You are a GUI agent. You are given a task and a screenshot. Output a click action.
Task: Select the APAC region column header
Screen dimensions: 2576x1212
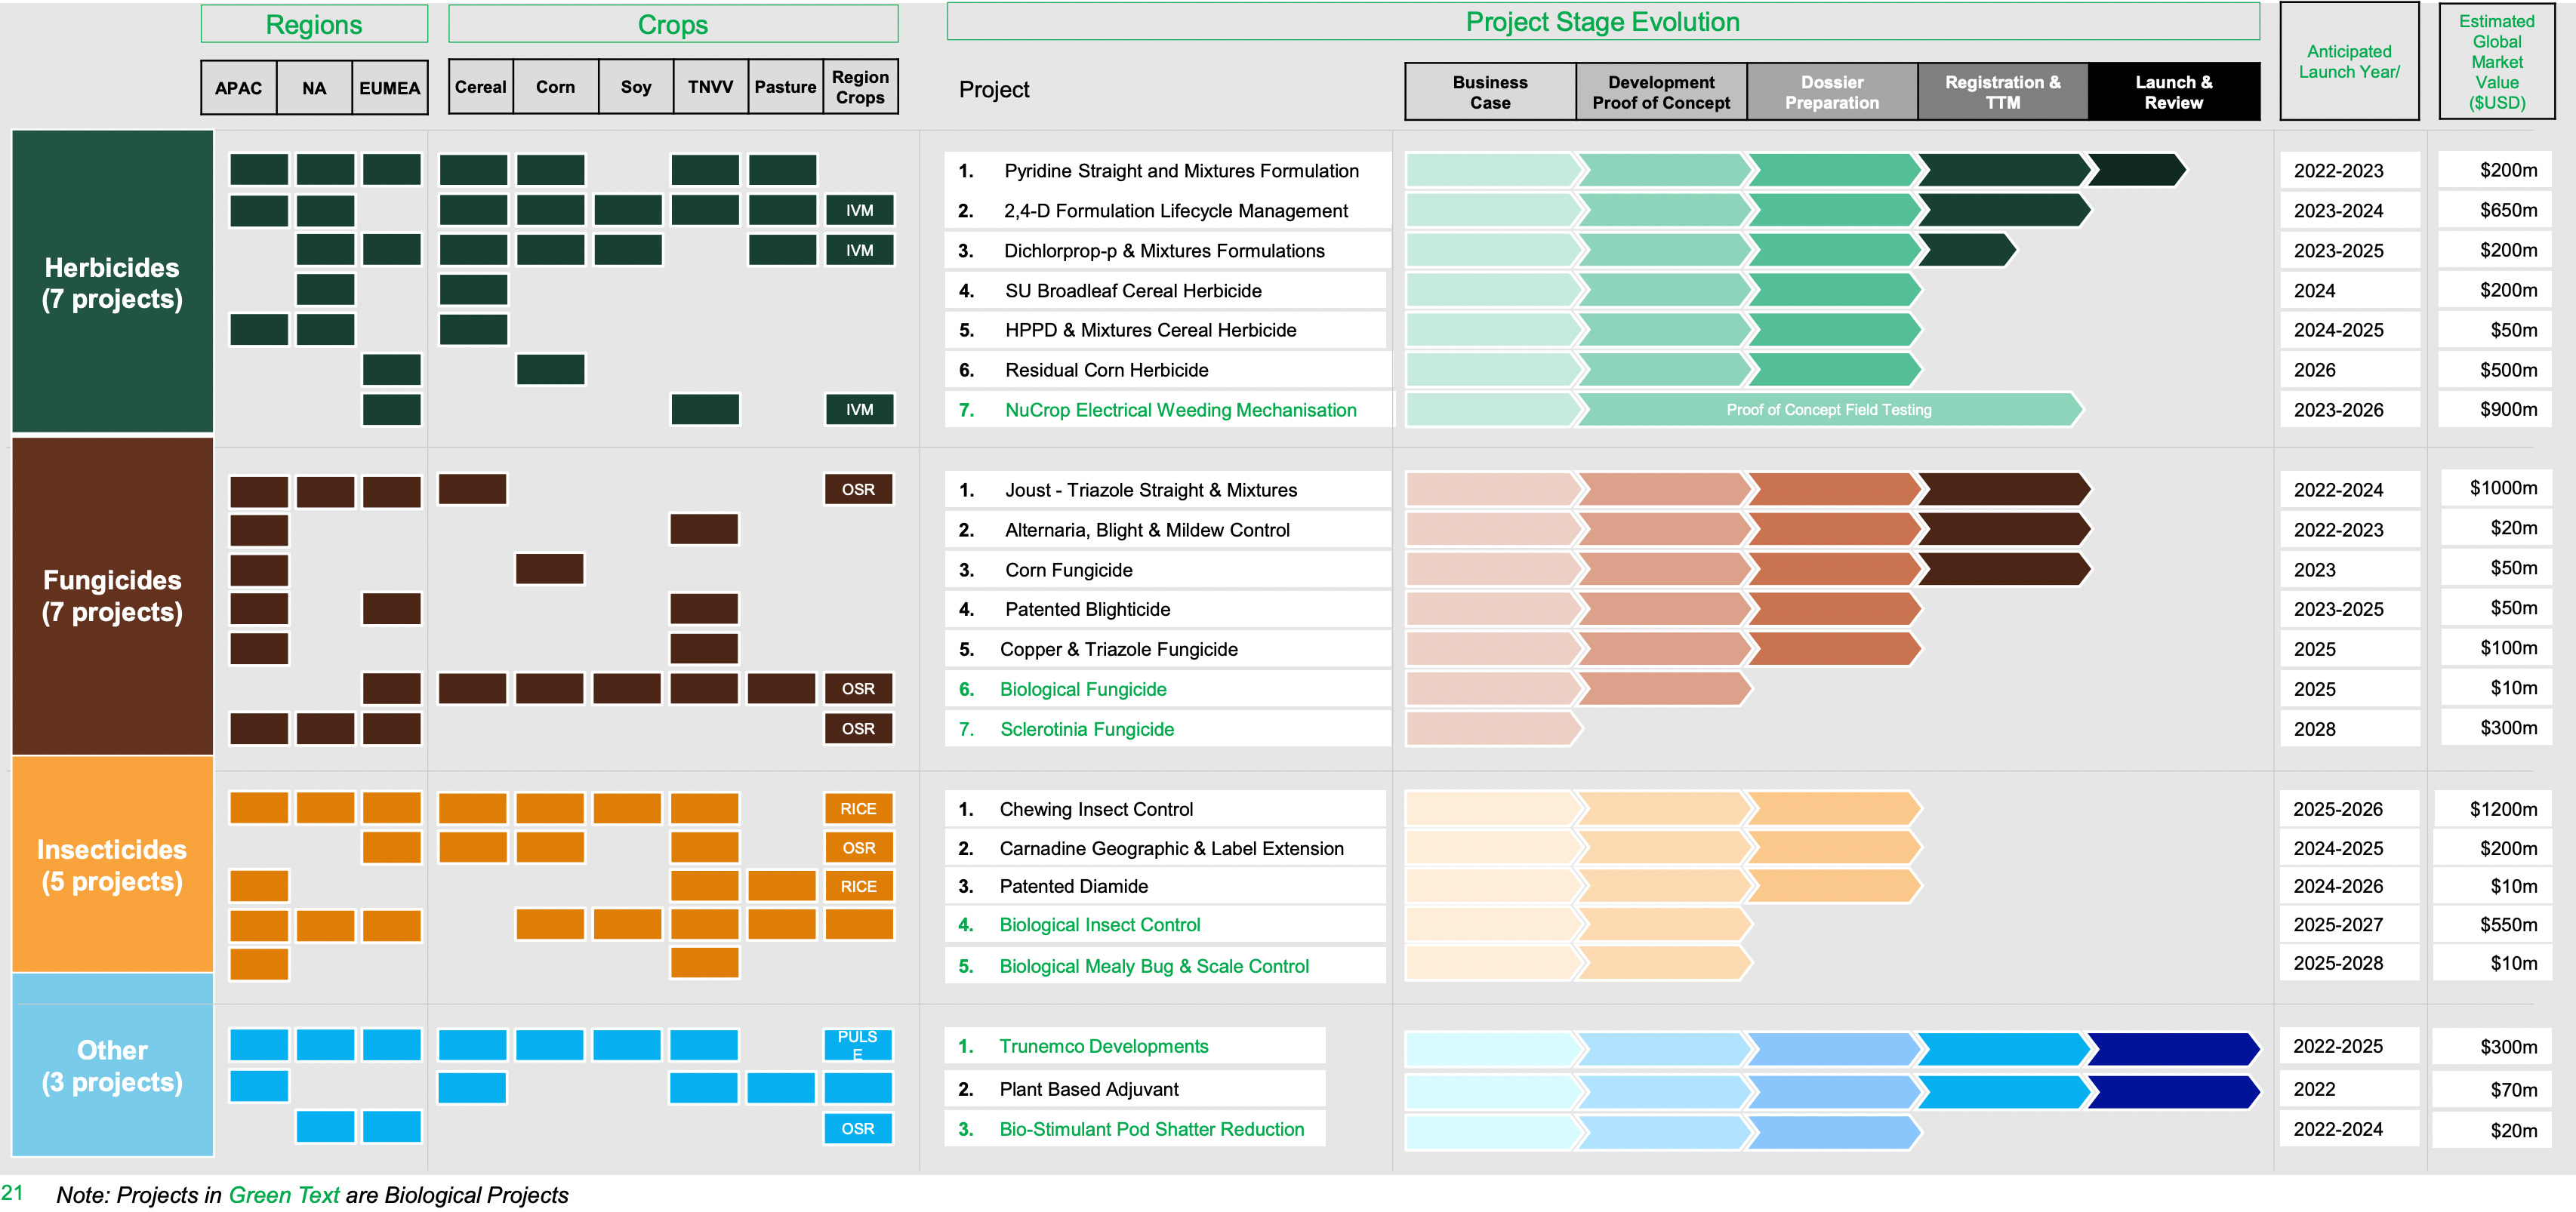coord(239,87)
